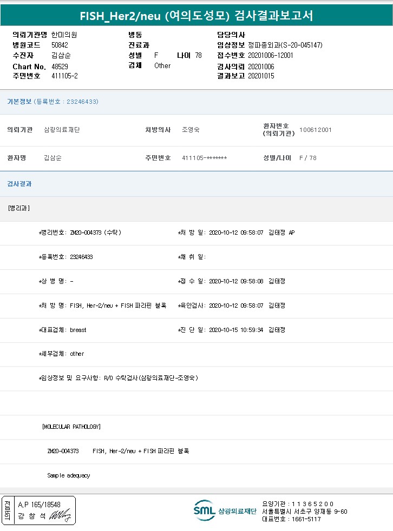Click the [MOLECULAR PATHOLOGY] heading
The height and width of the screenshot is (531, 393).
click(x=71, y=427)
